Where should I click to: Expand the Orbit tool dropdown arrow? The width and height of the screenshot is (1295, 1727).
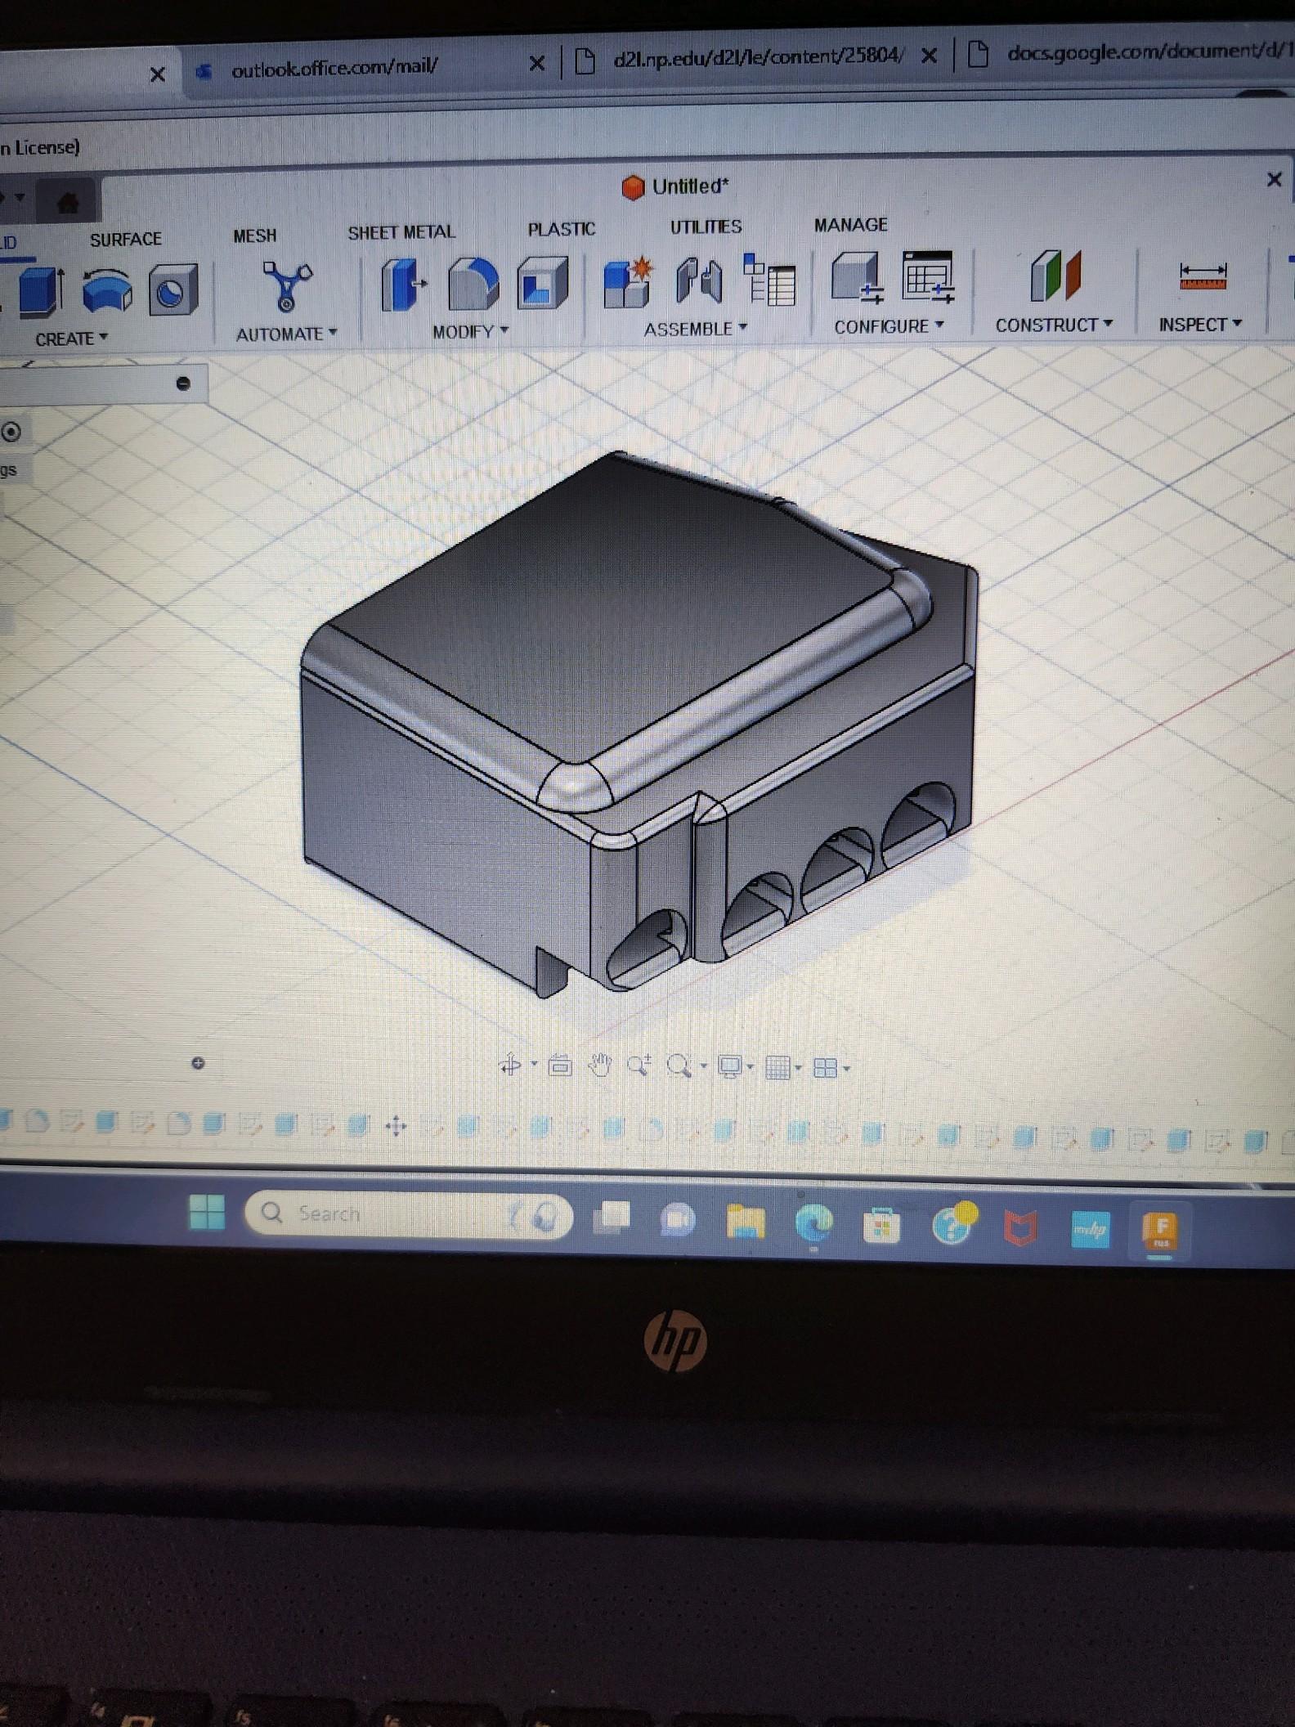[534, 1064]
